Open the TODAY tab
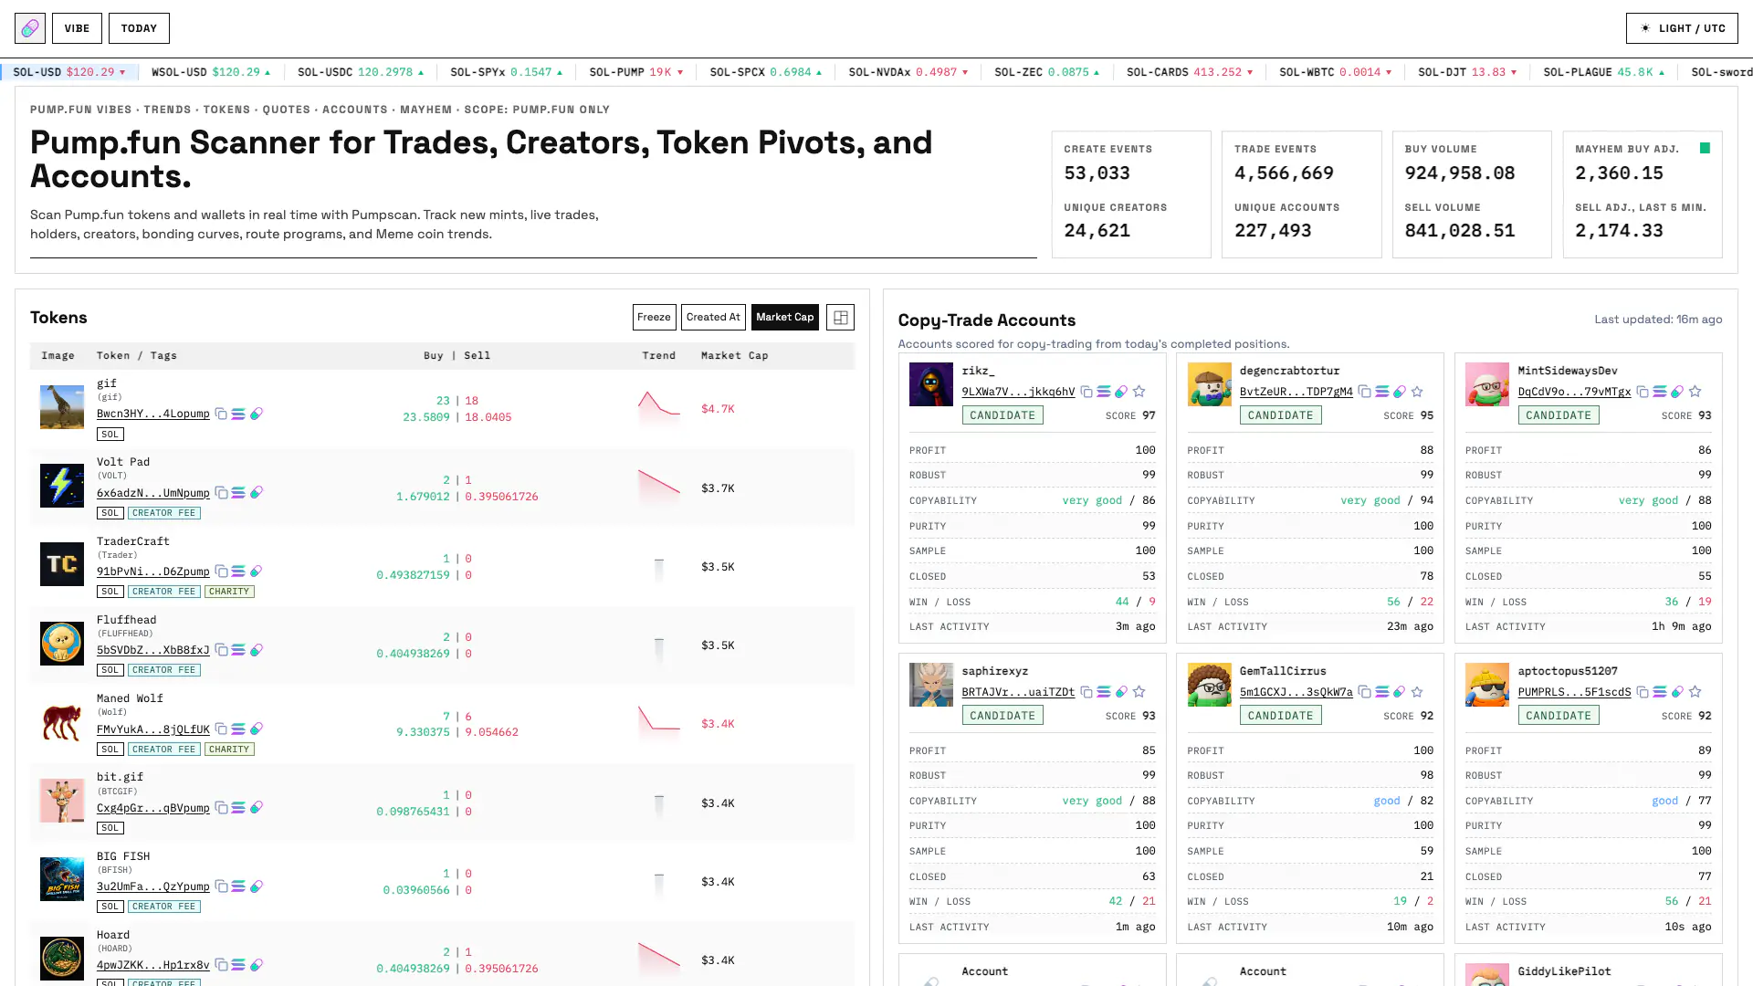Image resolution: width=1753 pixels, height=986 pixels. point(139,28)
